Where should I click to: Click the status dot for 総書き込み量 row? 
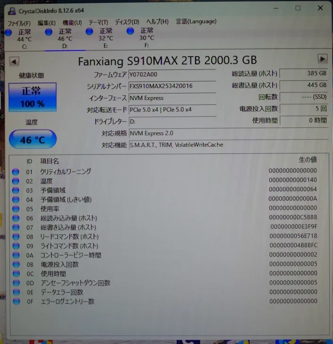16,227
